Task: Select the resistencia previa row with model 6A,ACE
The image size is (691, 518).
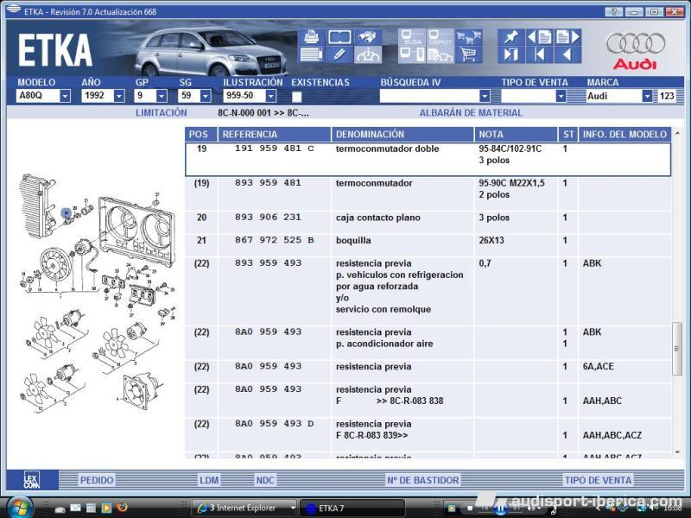Action: pos(428,371)
